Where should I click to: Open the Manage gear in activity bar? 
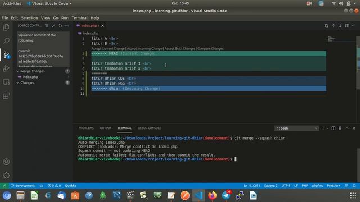(x=6, y=175)
